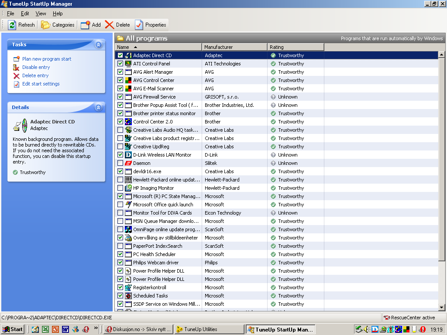Screen dimensions: 447x335
Task: Toggle the Philips Webcam driver checkbox
Action: (x=120, y=263)
